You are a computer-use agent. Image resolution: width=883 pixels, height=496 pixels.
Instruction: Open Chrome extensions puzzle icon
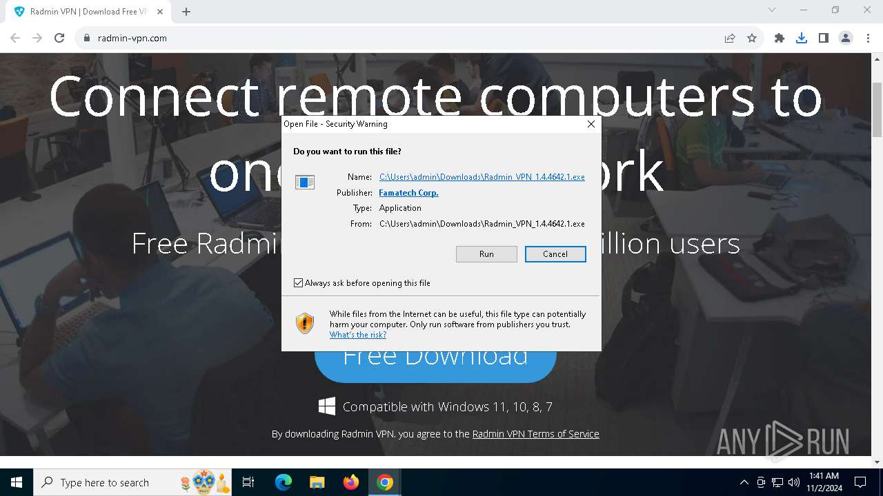pyautogui.click(x=780, y=38)
